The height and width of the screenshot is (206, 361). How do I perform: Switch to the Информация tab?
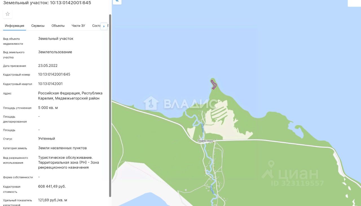(x=14, y=26)
